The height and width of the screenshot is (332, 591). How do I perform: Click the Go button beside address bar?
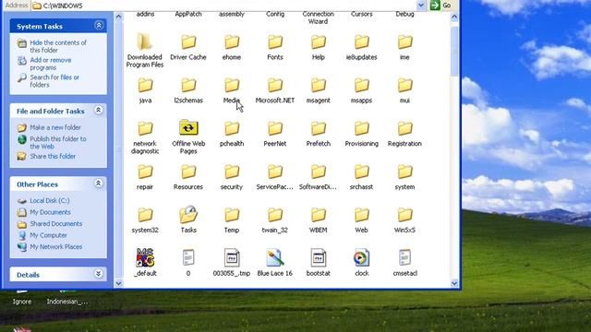click(440, 6)
